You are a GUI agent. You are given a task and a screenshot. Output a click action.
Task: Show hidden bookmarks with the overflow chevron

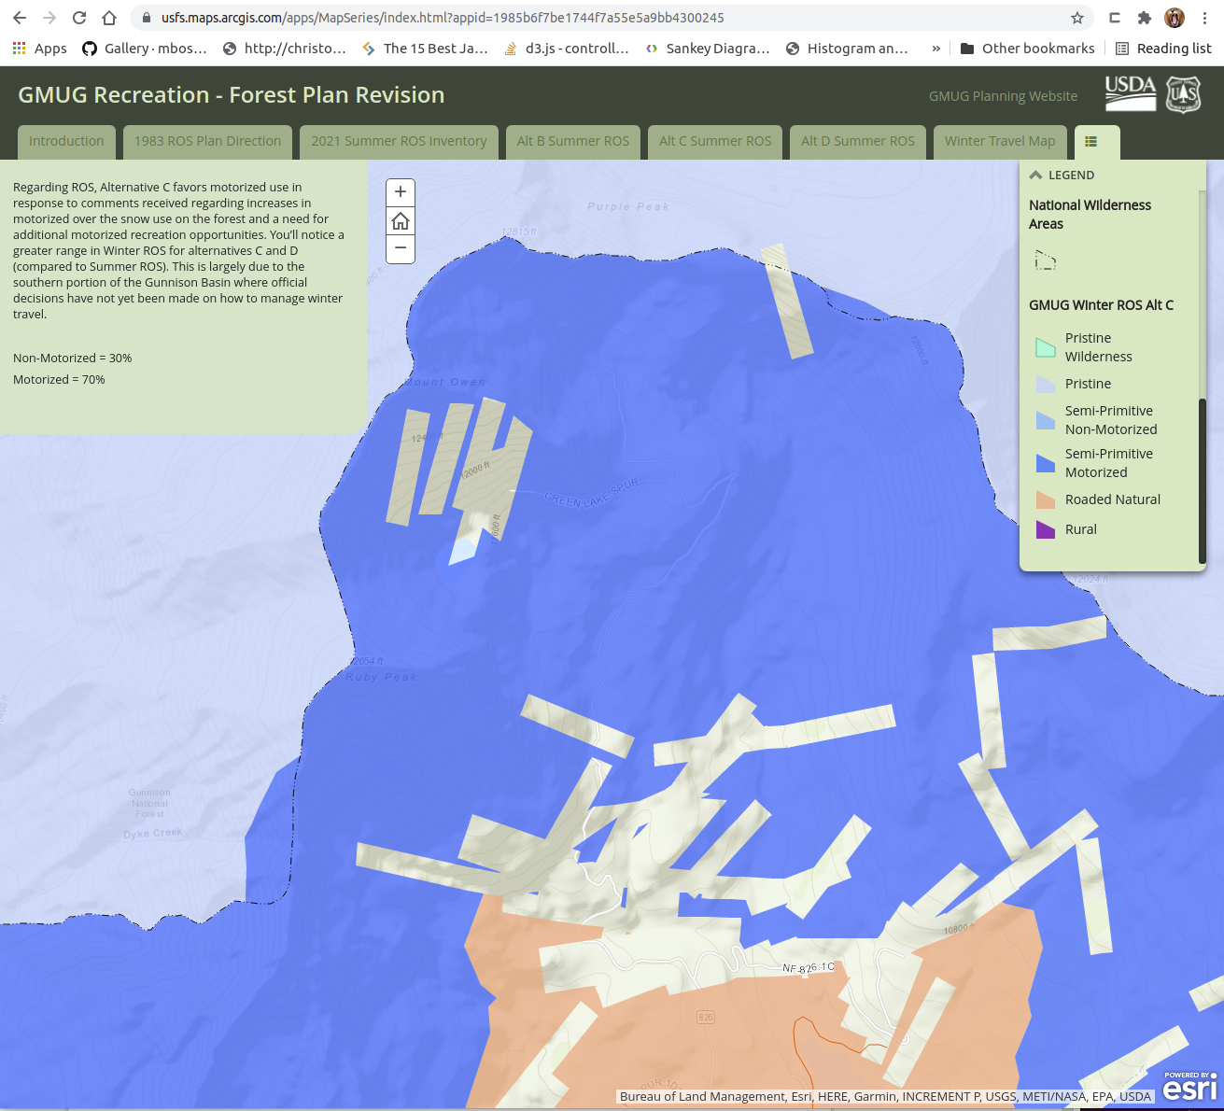[x=936, y=49]
